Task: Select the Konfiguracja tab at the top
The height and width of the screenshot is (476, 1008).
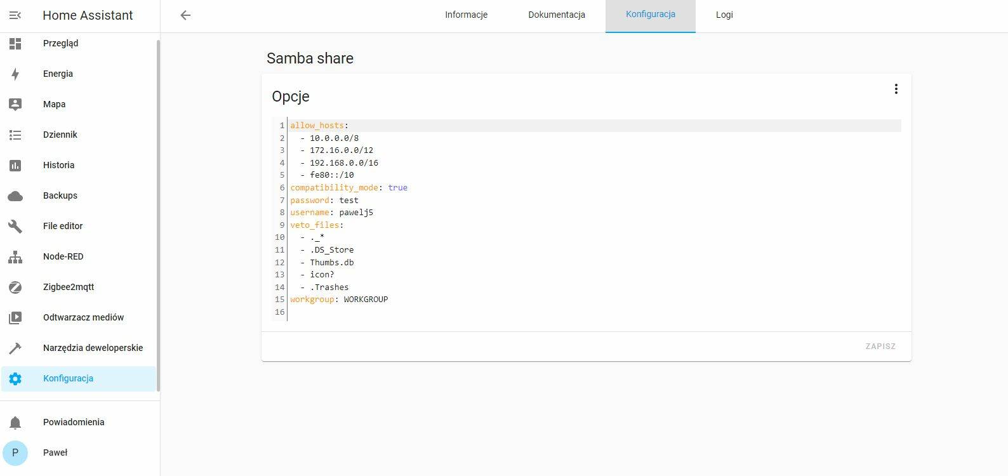Action: pyautogui.click(x=651, y=15)
